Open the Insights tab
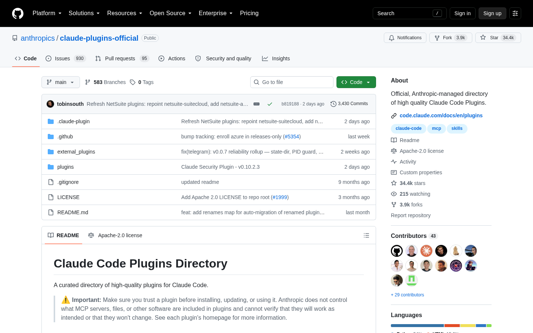 click(x=276, y=58)
